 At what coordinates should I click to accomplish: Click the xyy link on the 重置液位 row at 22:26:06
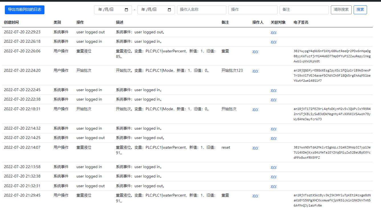(255, 51)
